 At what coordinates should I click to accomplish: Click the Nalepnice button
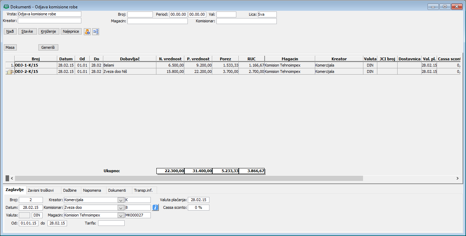(71, 31)
